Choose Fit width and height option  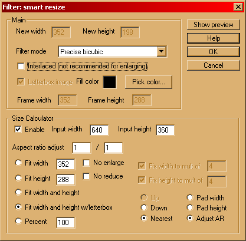(18, 192)
